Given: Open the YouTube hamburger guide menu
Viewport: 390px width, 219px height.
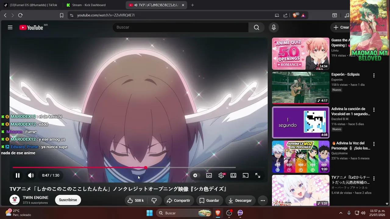Looking at the screenshot, I should 10,27.
